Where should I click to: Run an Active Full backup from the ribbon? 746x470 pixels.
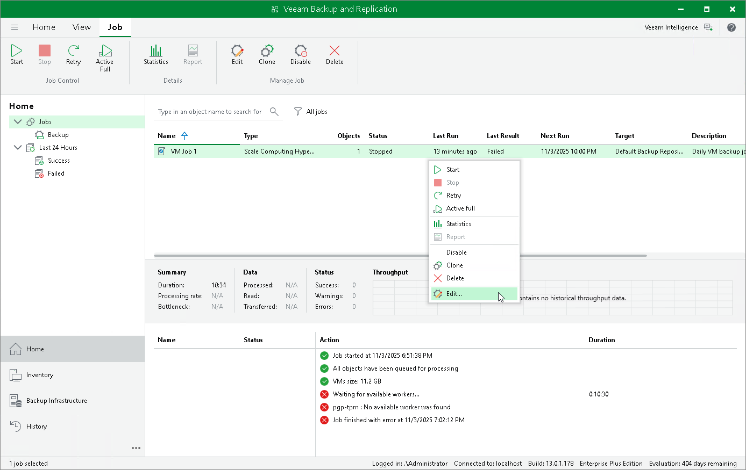coord(105,57)
